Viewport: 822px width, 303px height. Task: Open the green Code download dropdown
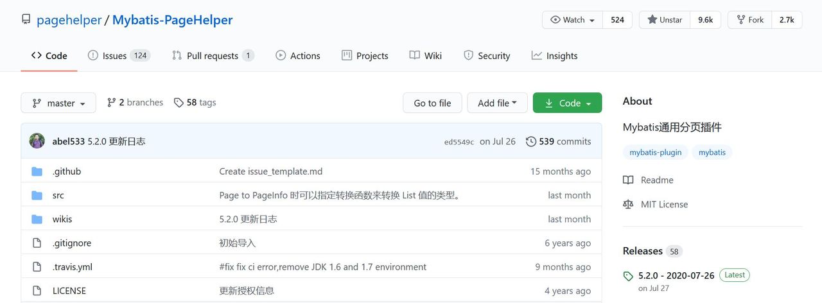coord(568,103)
